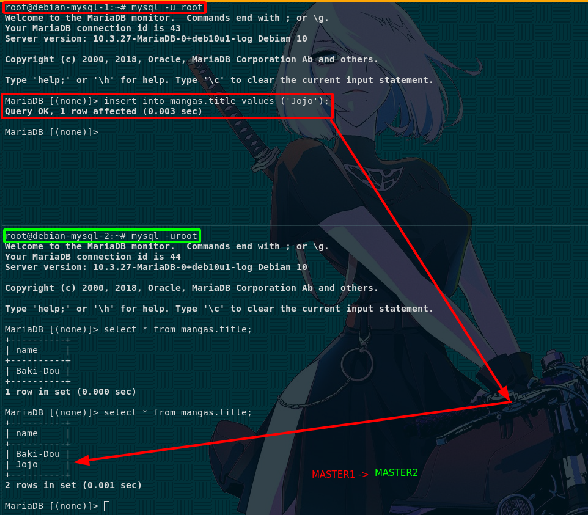The image size is (588, 515).
Task: Click the first 'select * from mangas.title;' query
Action: pos(178,329)
